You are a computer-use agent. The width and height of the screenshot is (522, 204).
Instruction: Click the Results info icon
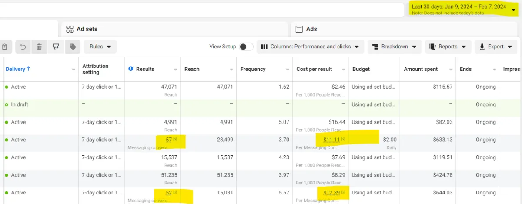pos(131,69)
